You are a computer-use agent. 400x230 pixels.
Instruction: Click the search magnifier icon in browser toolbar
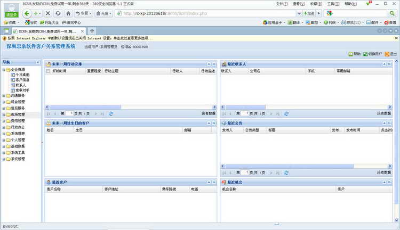[x=392, y=13]
